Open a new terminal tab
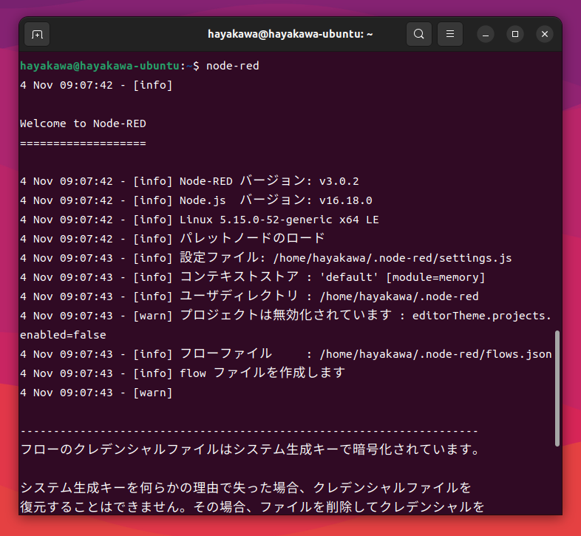Image resolution: width=581 pixels, height=536 pixels. click(x=37, y=34)
